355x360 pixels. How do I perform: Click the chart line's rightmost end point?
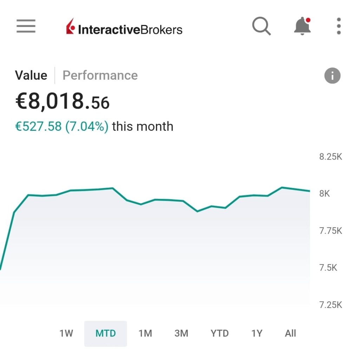click(x=309, y=191)
